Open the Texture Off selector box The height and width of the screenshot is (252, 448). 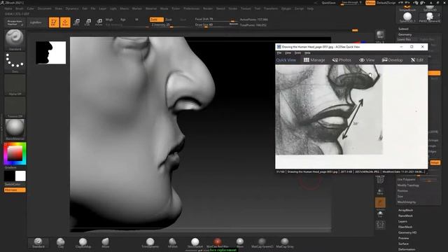coord(15,107)
